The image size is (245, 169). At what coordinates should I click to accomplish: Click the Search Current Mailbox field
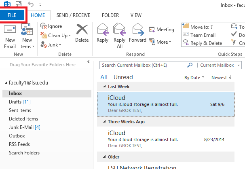coord(144,65)
